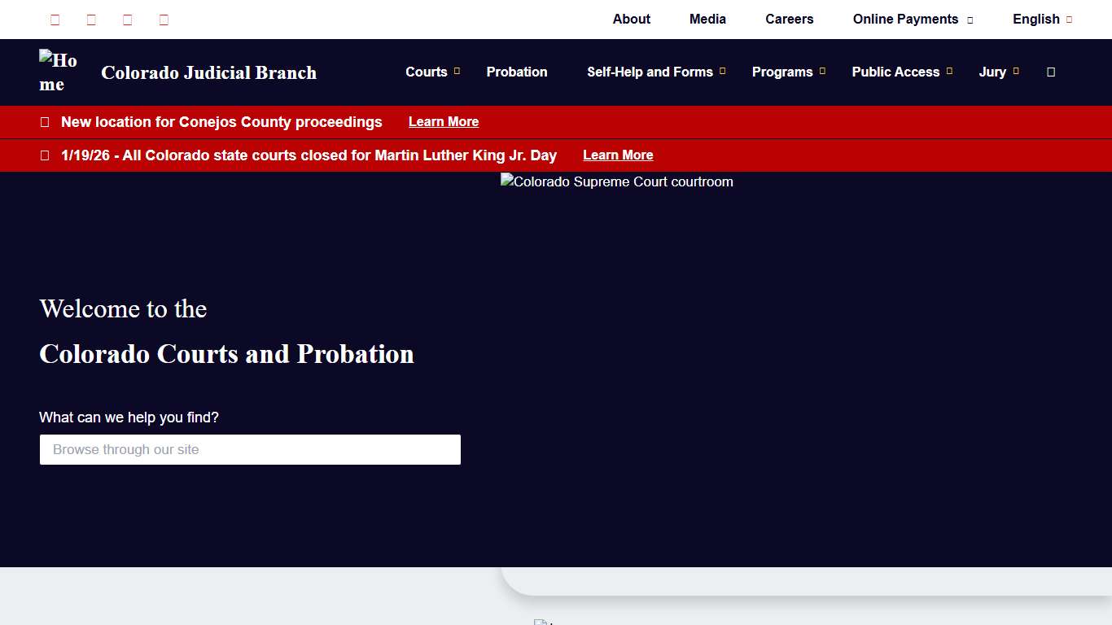Expand the Online Payments dropdown
1112x625 pixels.
tap(913, 20)
